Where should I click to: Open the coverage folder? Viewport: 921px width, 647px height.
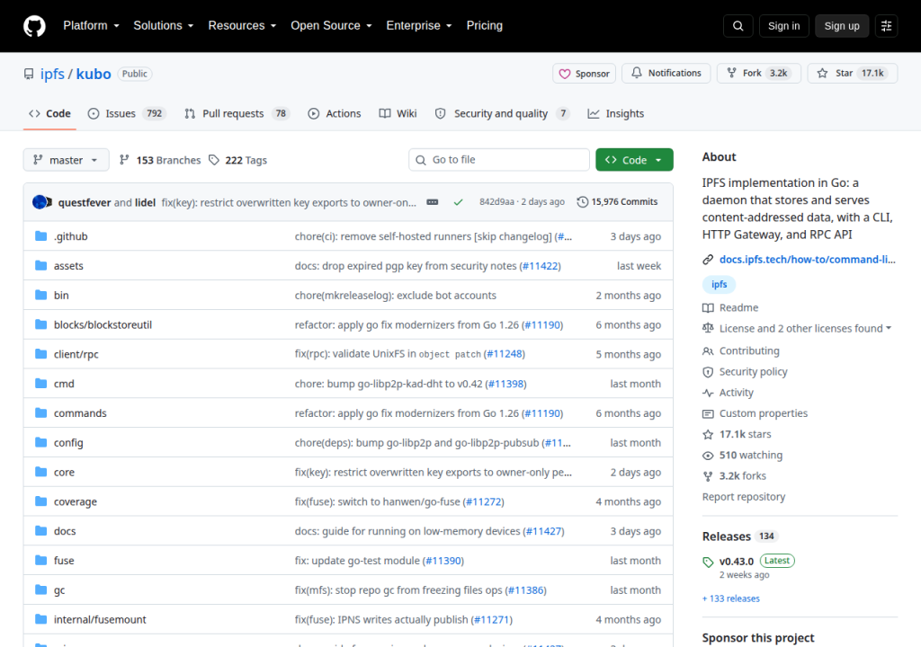tap(76, 502)
